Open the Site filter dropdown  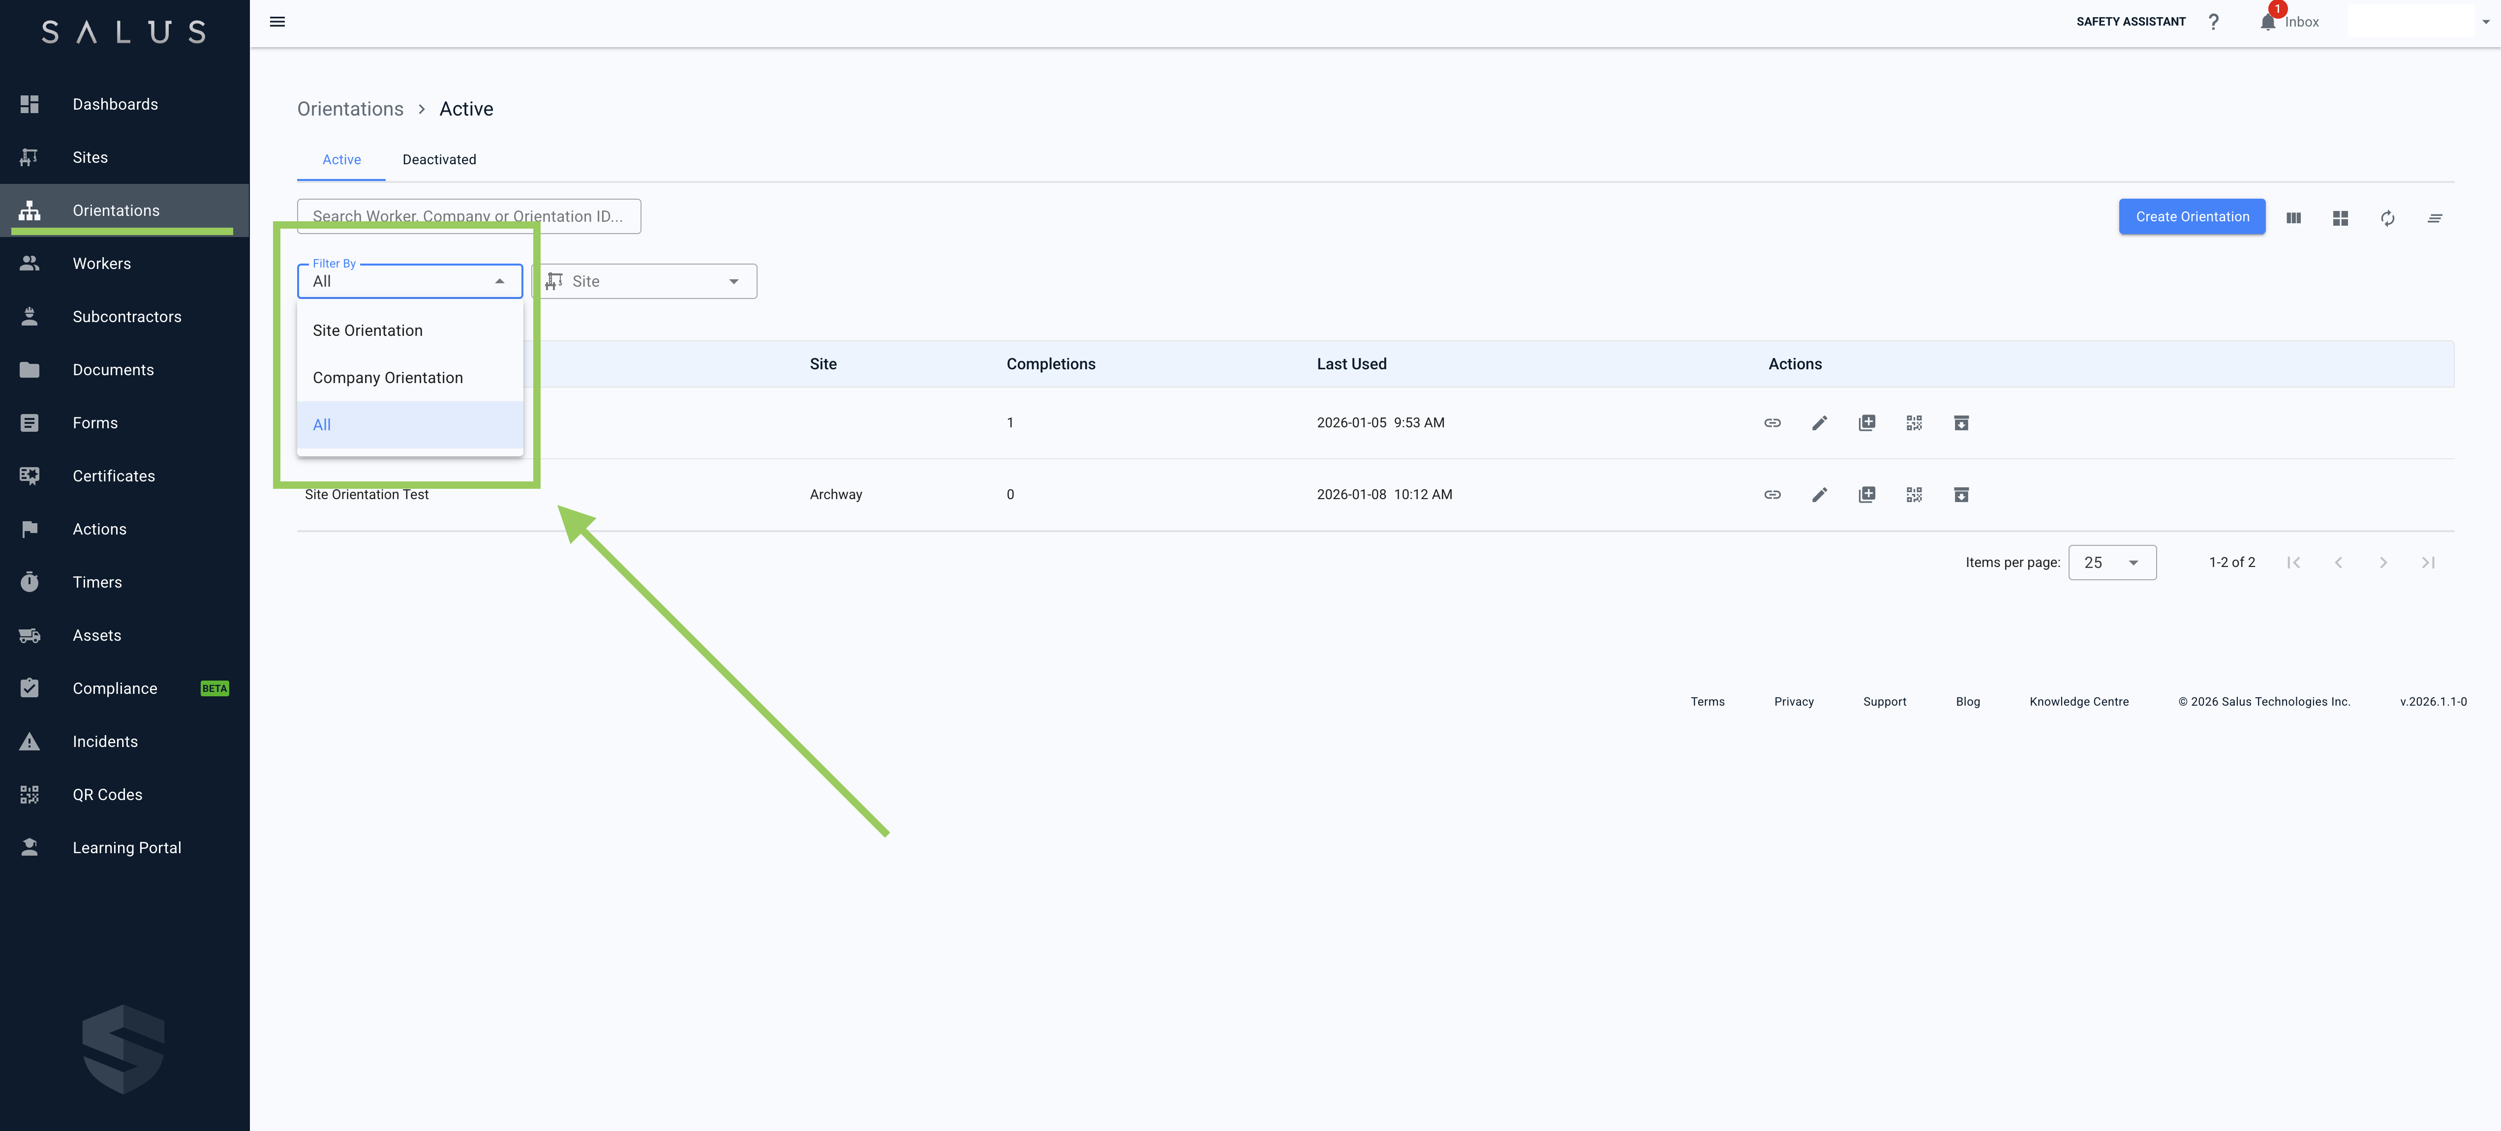tap(644, 281)
